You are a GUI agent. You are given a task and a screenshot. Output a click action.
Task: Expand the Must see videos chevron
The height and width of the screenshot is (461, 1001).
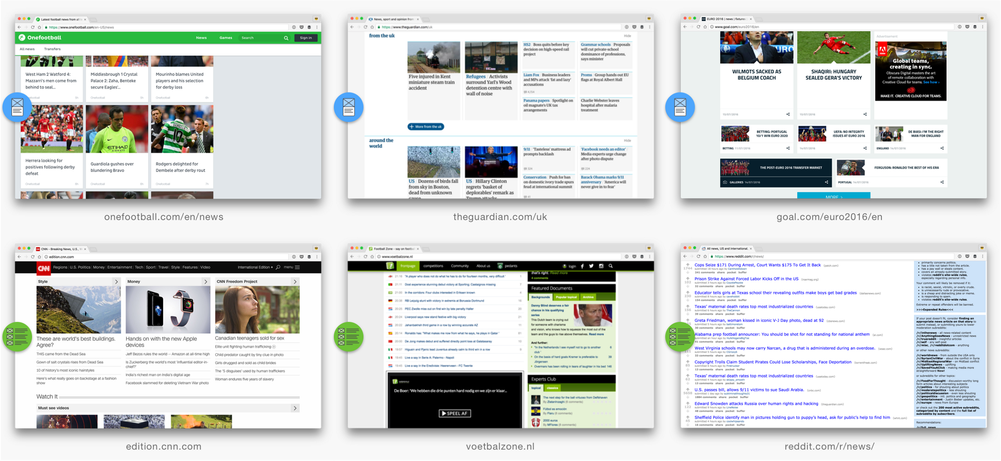pyautogui.click(x=295, y=408)
